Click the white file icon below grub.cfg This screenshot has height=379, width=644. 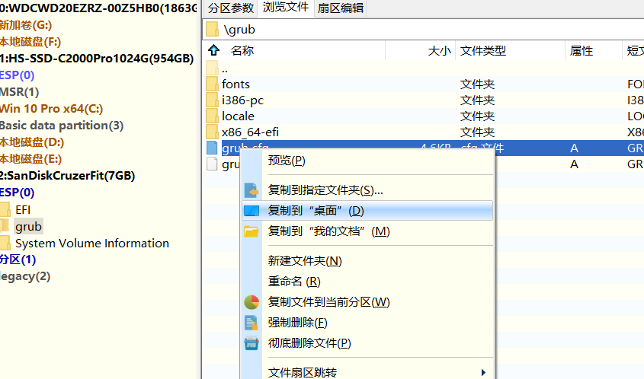[212, 164]
